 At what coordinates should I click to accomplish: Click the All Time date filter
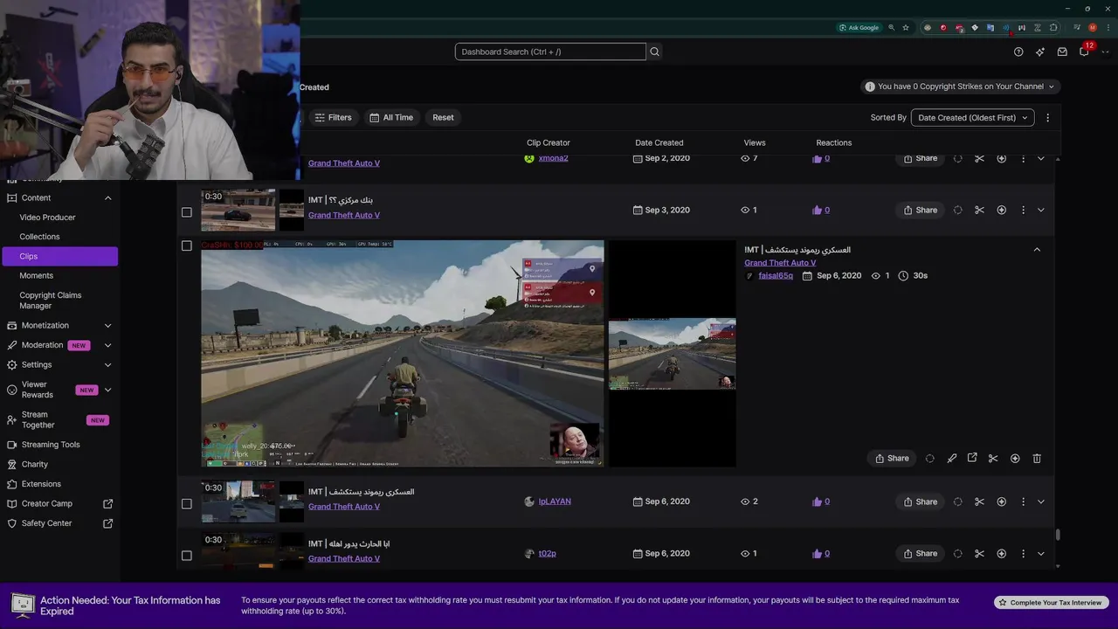click(x=390, y=117)
